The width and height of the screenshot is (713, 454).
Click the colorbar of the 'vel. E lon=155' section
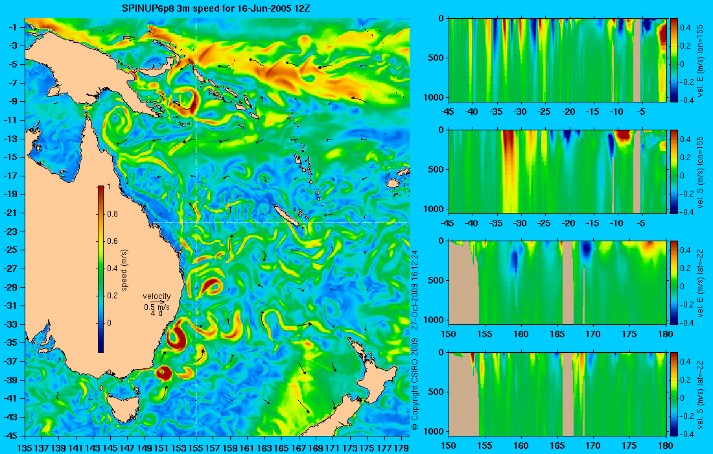[673, 60]
